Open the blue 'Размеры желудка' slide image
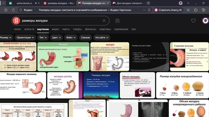This screenshot has height=117, width=209. coord(101,85)
